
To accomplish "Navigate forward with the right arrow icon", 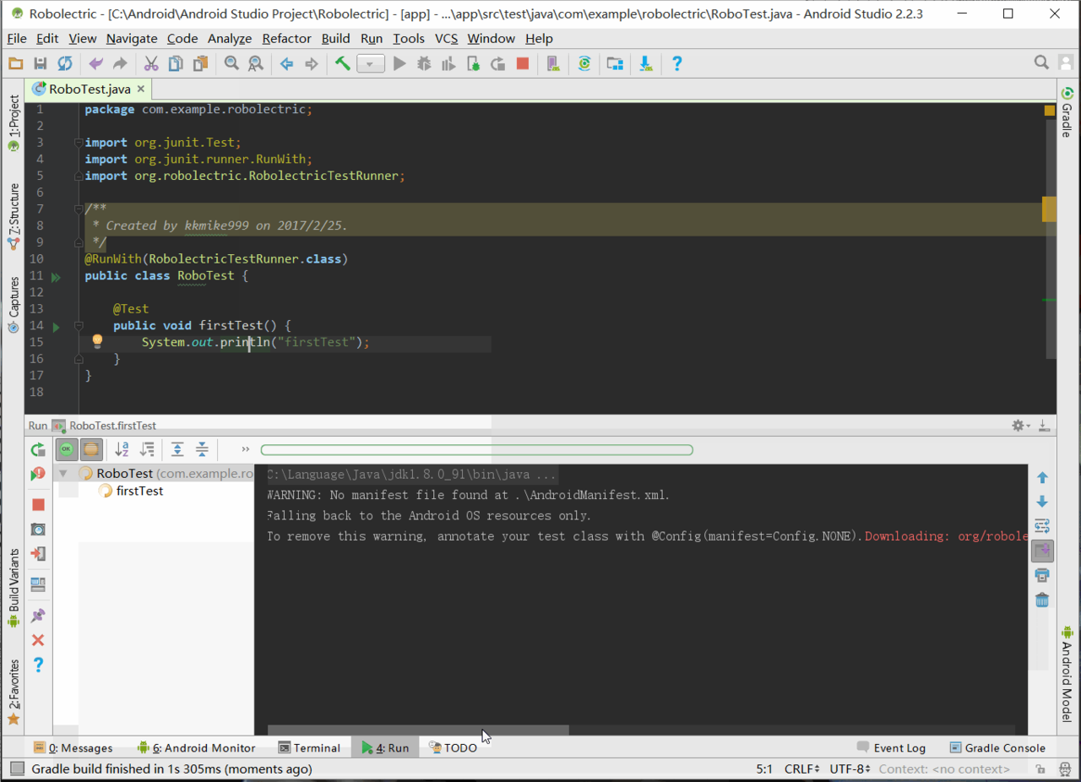I will click(311, 63).
